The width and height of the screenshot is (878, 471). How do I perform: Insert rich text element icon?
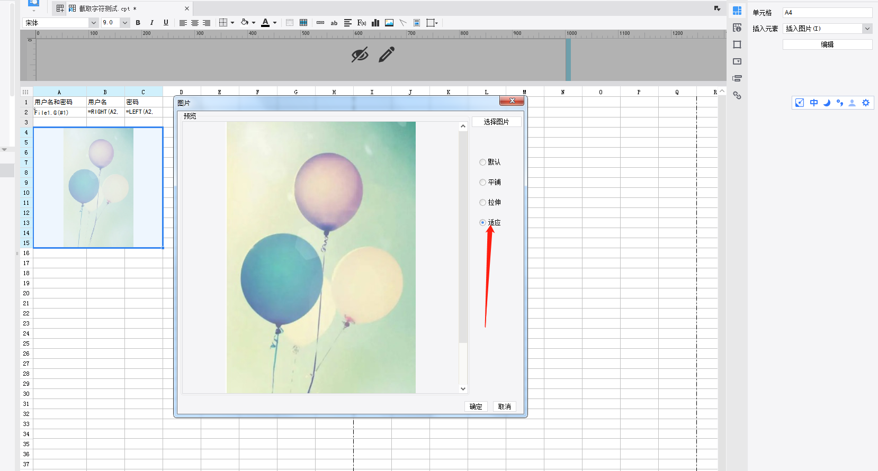click(x=348, y=23)
